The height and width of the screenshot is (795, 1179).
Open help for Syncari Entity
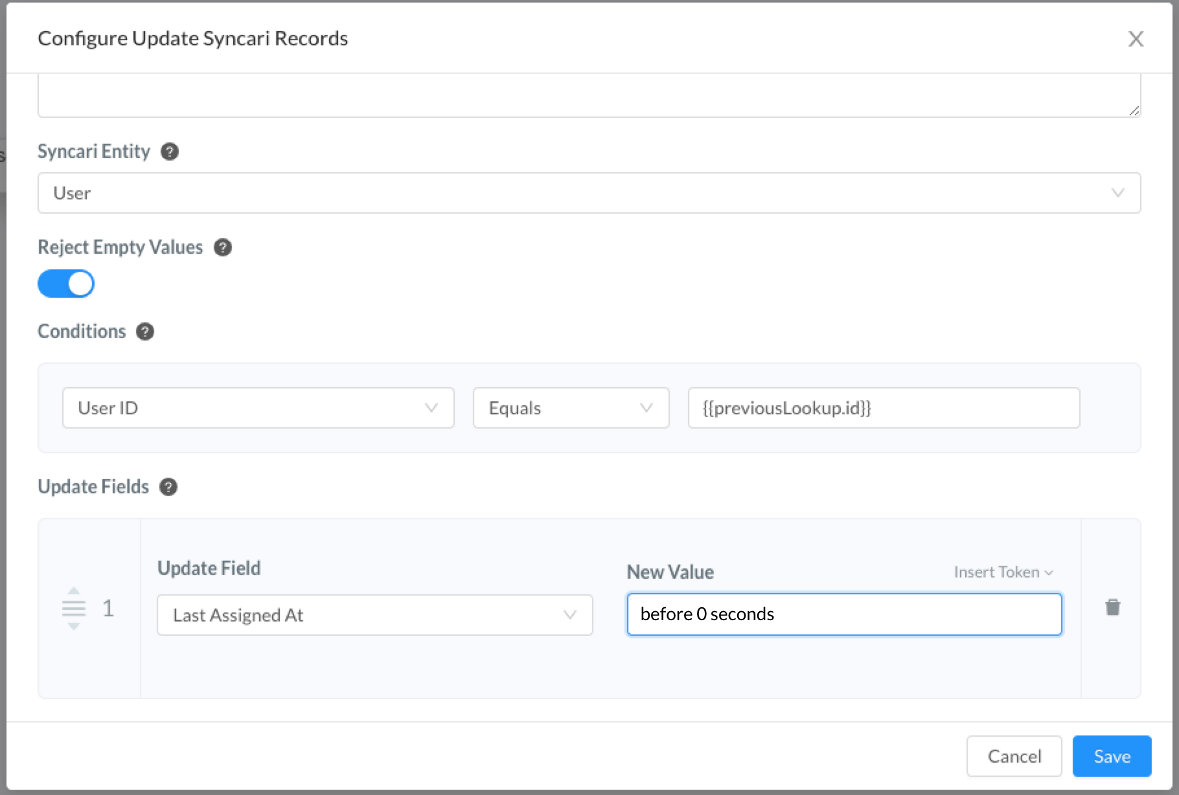coord(170,151)
